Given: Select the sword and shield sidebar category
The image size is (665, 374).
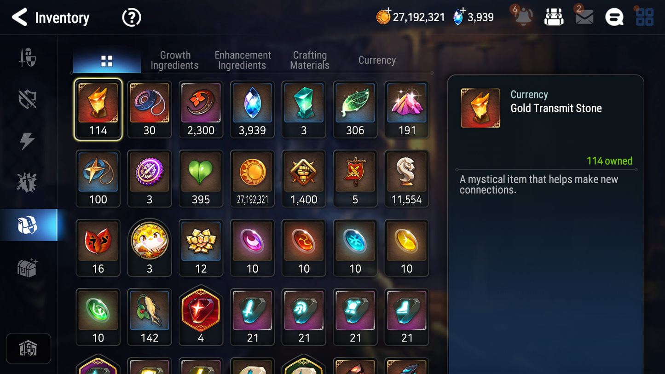Looking at the screenshot, I should point(27,58).
